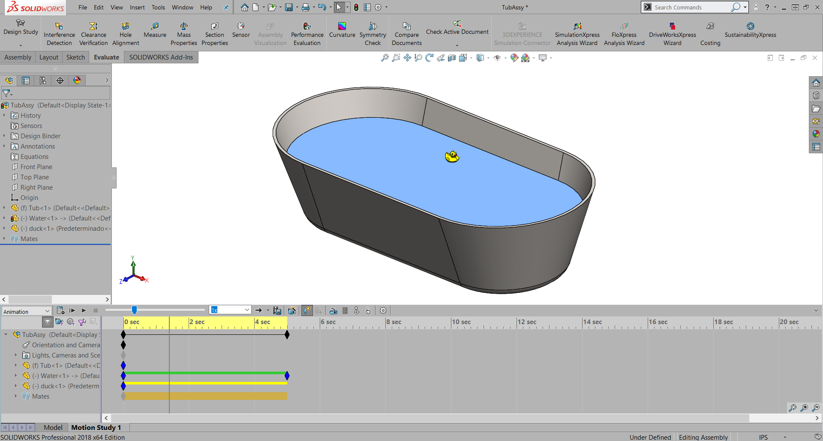
Task: Open the Tools menu
Action: click(x=158, y=7)
